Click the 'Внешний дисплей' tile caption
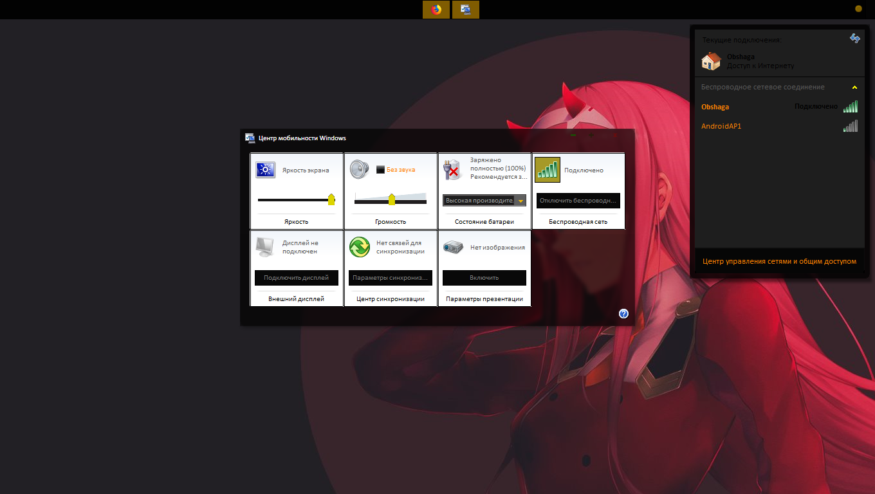This screenshot has height=494, width=875. tap(297, 299)
